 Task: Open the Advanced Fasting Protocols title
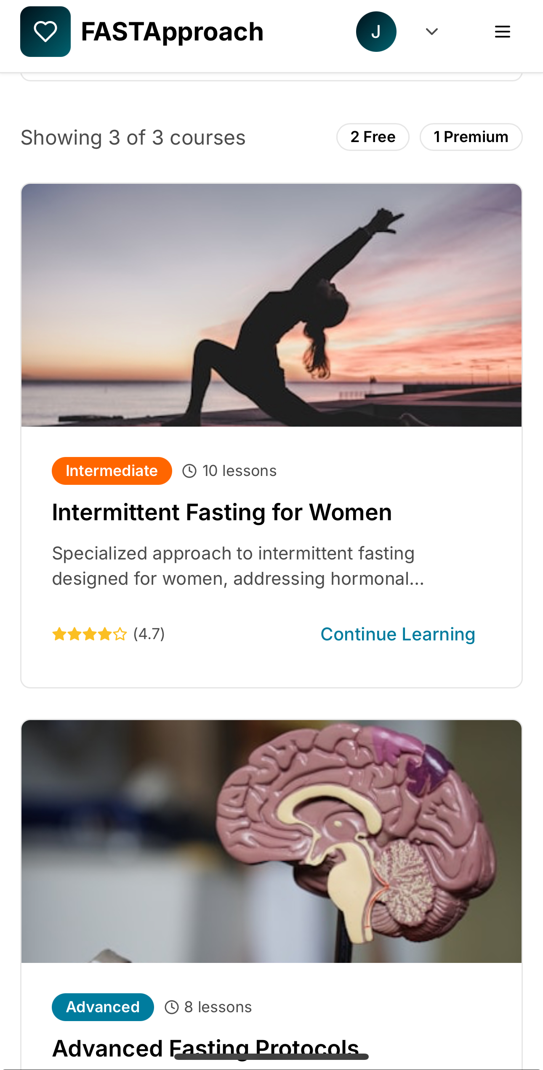pyautogui.click(x=205, y=1048)
